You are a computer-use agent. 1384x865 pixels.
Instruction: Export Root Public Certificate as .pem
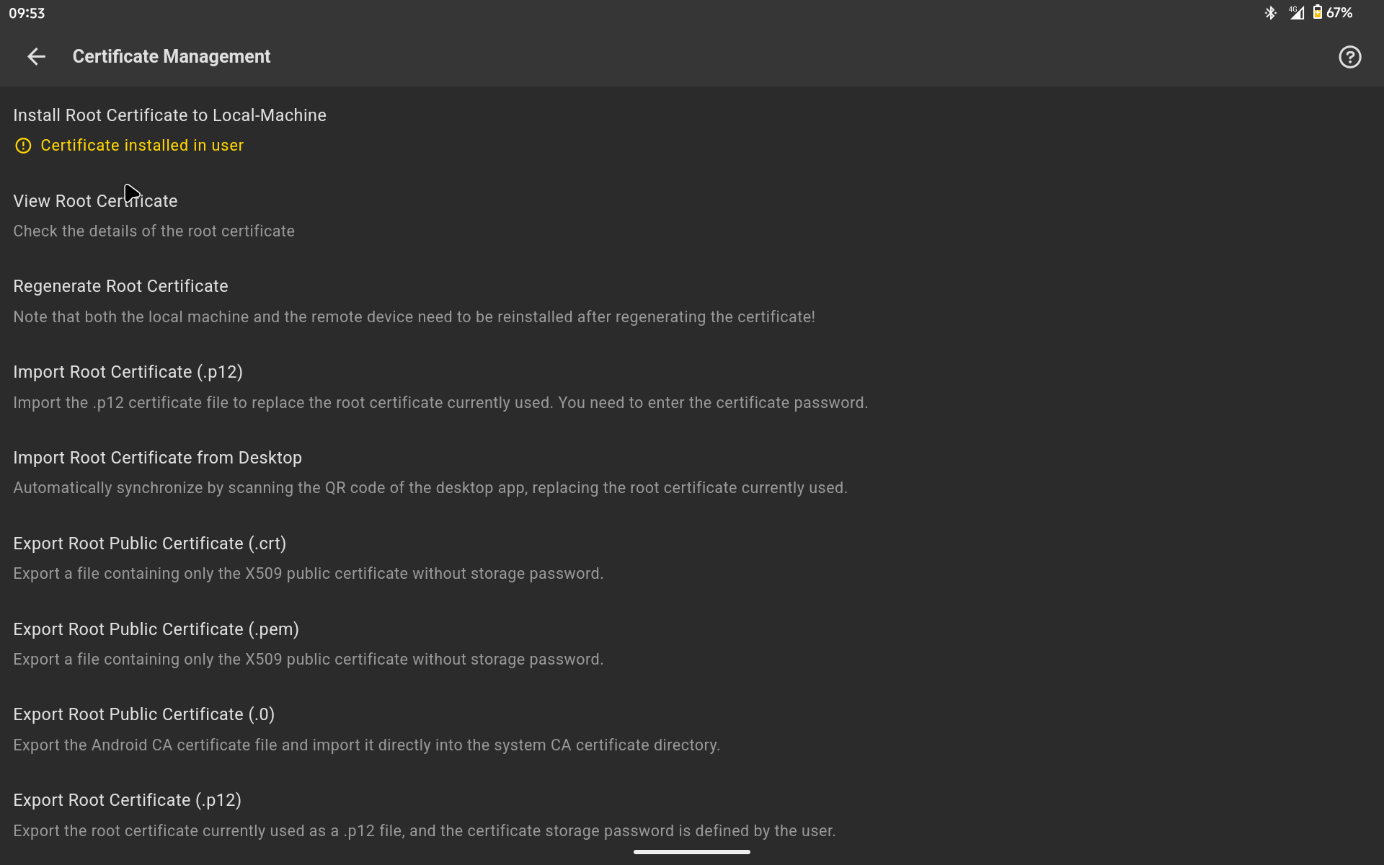click(x=156, y=629)
